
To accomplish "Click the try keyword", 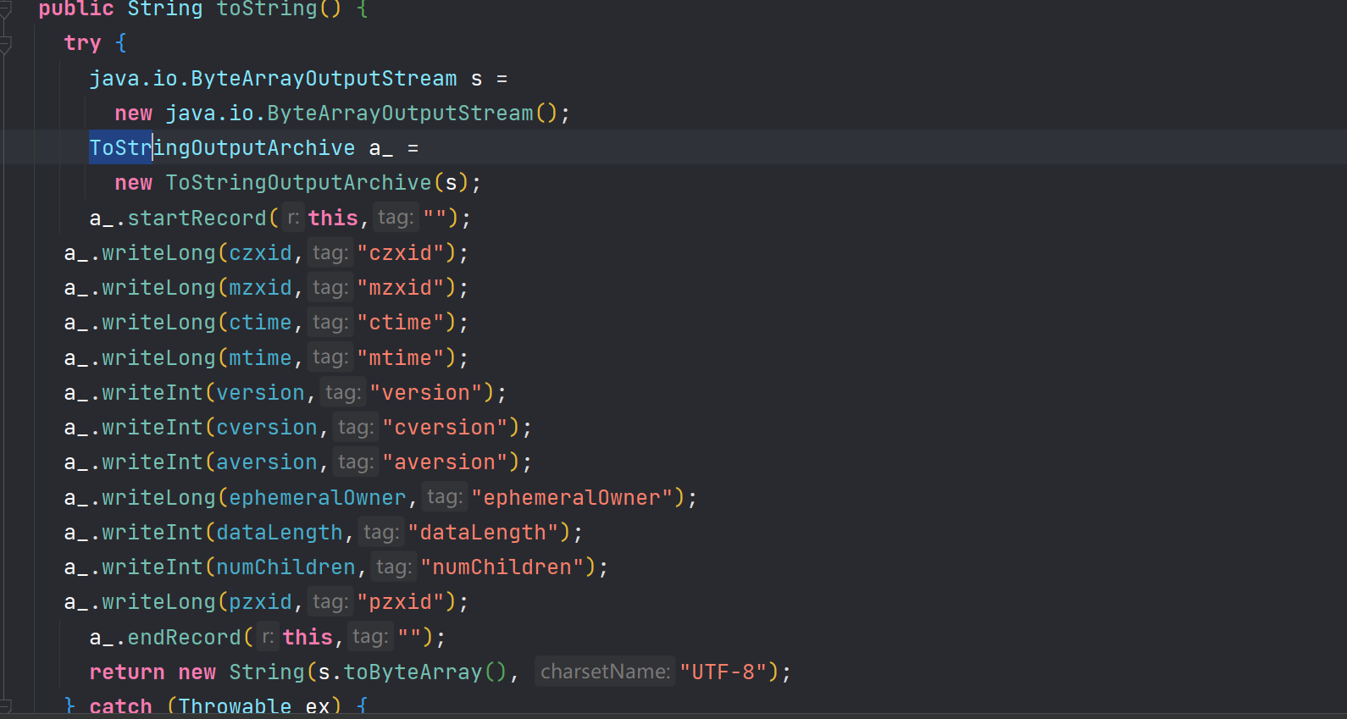I will click(82, 43).
